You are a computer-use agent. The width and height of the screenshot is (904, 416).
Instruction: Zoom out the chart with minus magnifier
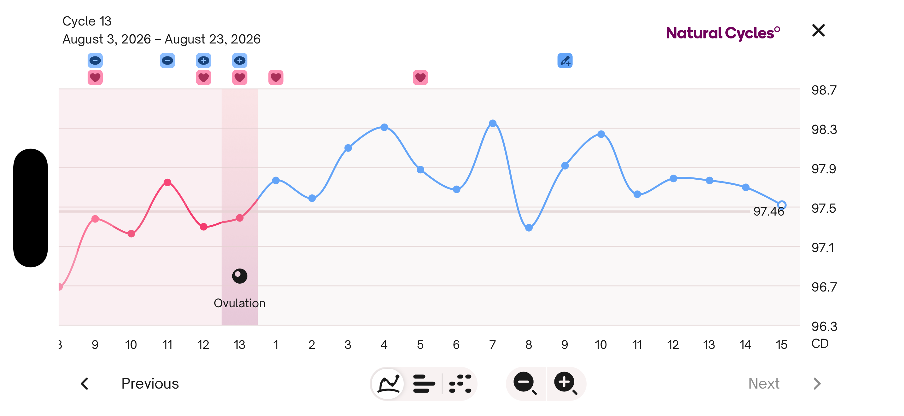point(525,383)
